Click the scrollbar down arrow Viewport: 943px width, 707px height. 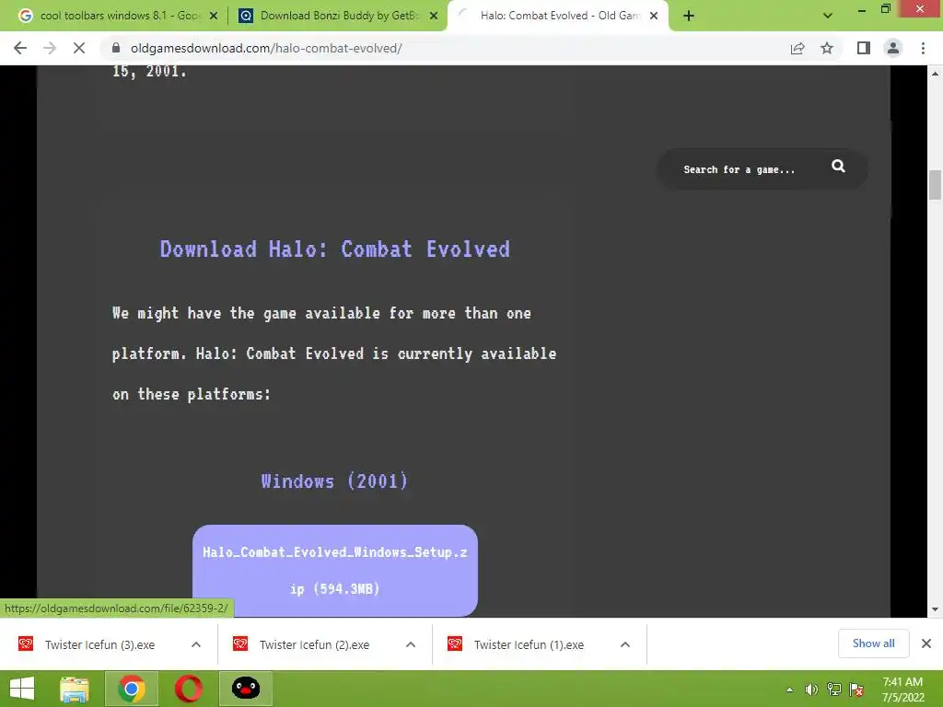pos(935,609)
